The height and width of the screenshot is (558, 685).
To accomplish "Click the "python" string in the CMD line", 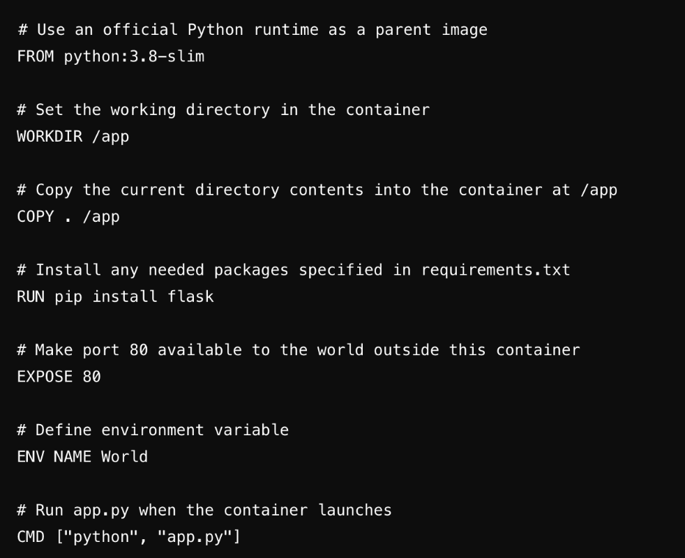I will (x=101, y=537).
